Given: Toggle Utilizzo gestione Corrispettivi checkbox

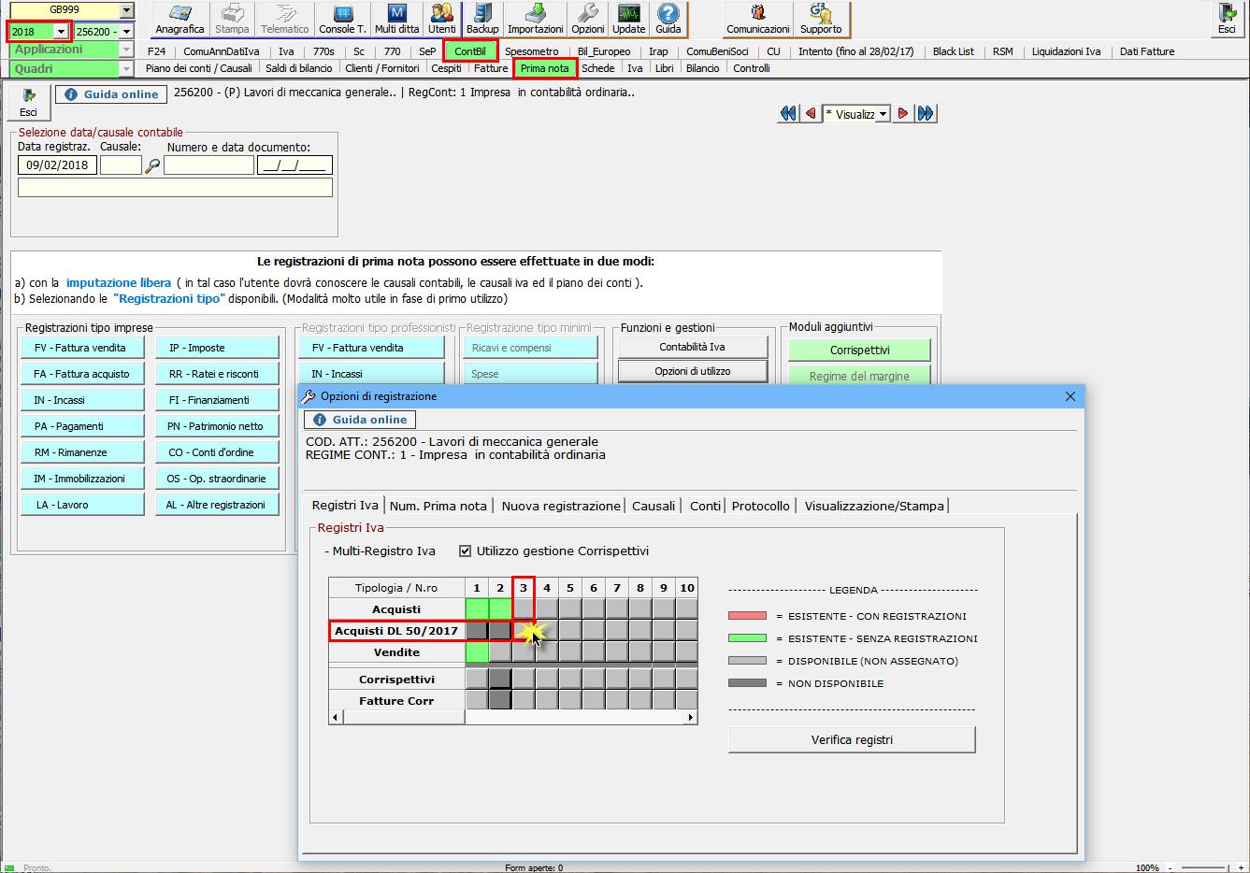Looking at the screenshot, I should coord(466,551).
